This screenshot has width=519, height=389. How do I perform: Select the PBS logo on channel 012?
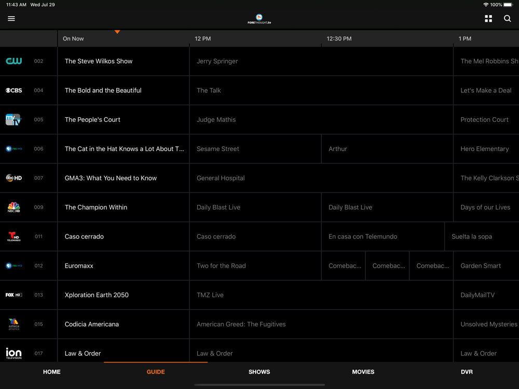click(x=14, y=266)
